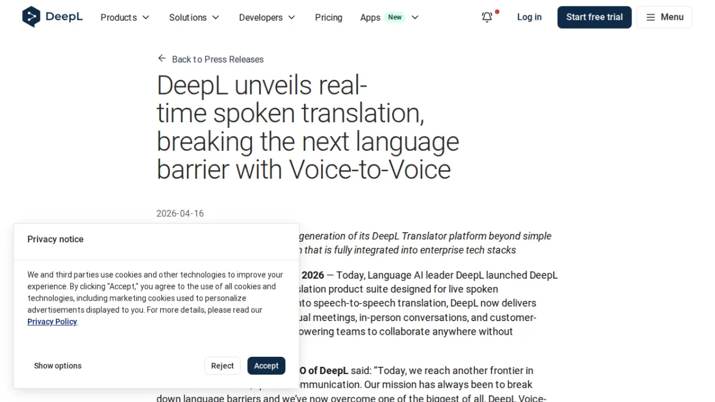Click the back arrow icon
Viewport: 715px width, 402px height.
coord(161,58)
